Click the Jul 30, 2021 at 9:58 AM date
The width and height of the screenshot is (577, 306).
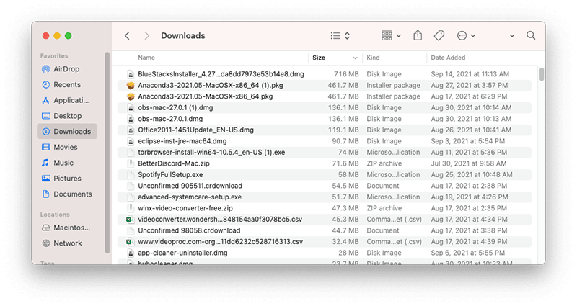point(468,163)
